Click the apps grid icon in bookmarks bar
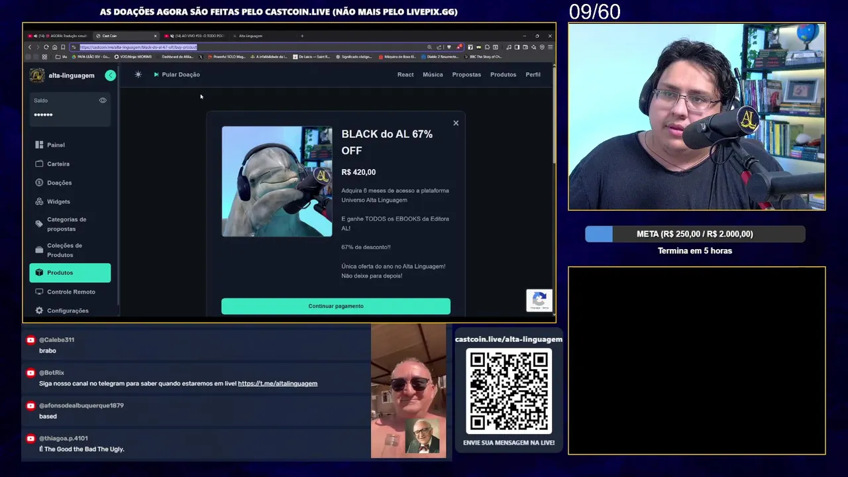The image size is (848, 477). coord(44,57)
